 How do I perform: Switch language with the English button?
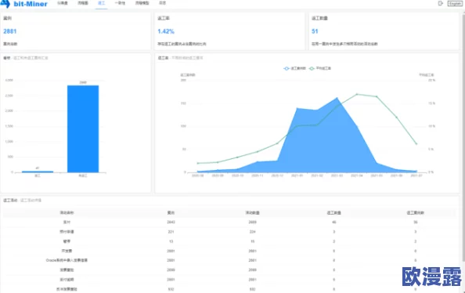(x=455, y=3)
